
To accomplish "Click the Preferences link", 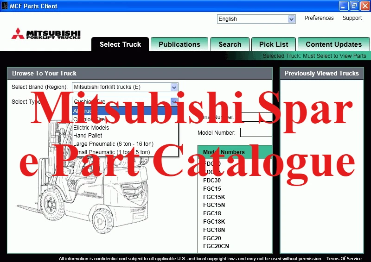I will (x=319, y=18).
